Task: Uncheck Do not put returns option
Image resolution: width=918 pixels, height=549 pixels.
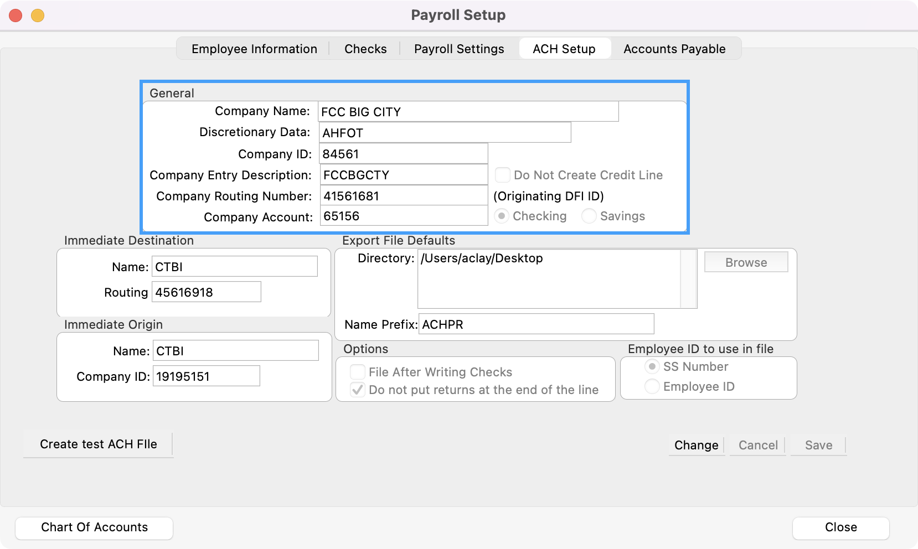Action: 358,390
